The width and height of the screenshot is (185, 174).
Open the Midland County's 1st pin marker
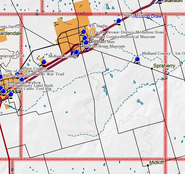click(x=137, y=59)
